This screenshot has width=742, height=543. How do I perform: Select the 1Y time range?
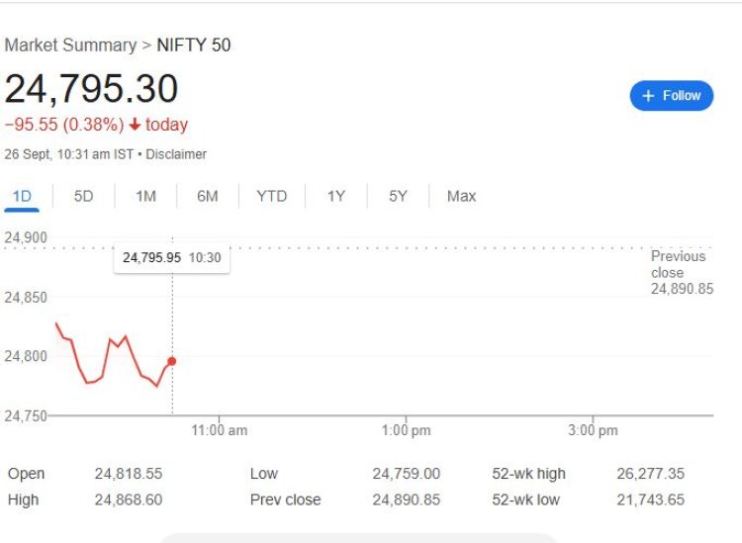(x=336, y=196)
